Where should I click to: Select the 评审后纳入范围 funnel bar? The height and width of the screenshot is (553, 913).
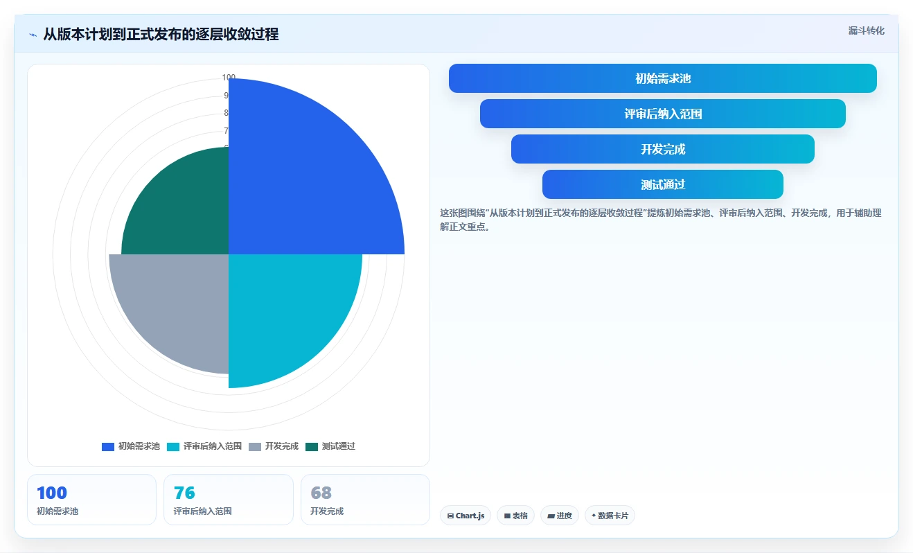[662, 114]
